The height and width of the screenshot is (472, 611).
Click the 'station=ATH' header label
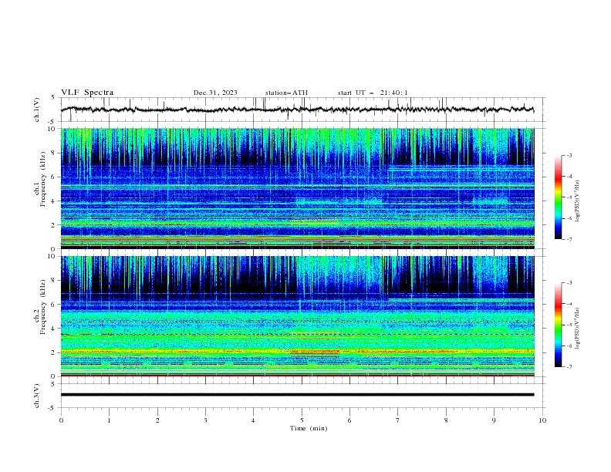click(286, 93)
